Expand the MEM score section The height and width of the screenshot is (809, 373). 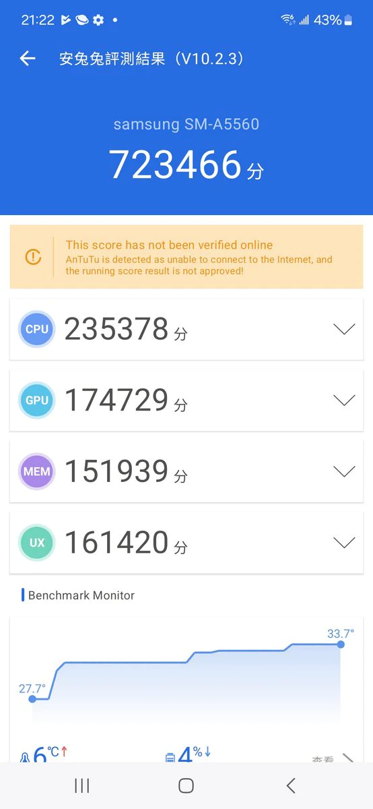[344, 471]
